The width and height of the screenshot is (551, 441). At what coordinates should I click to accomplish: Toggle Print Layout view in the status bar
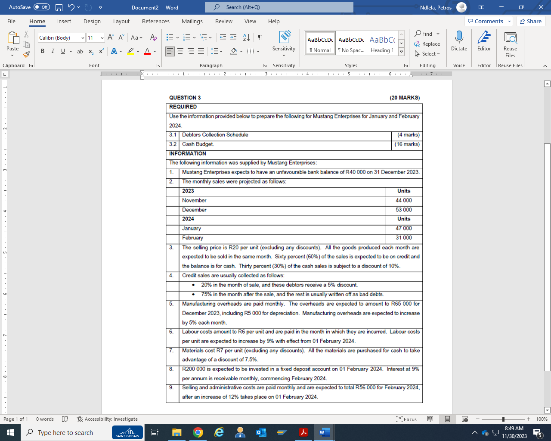tap(447, 419)
